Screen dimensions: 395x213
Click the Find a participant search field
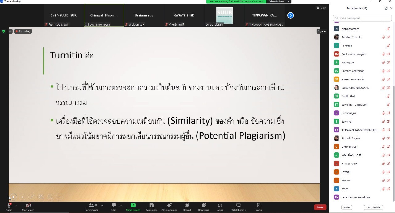(x=362, y=18)
